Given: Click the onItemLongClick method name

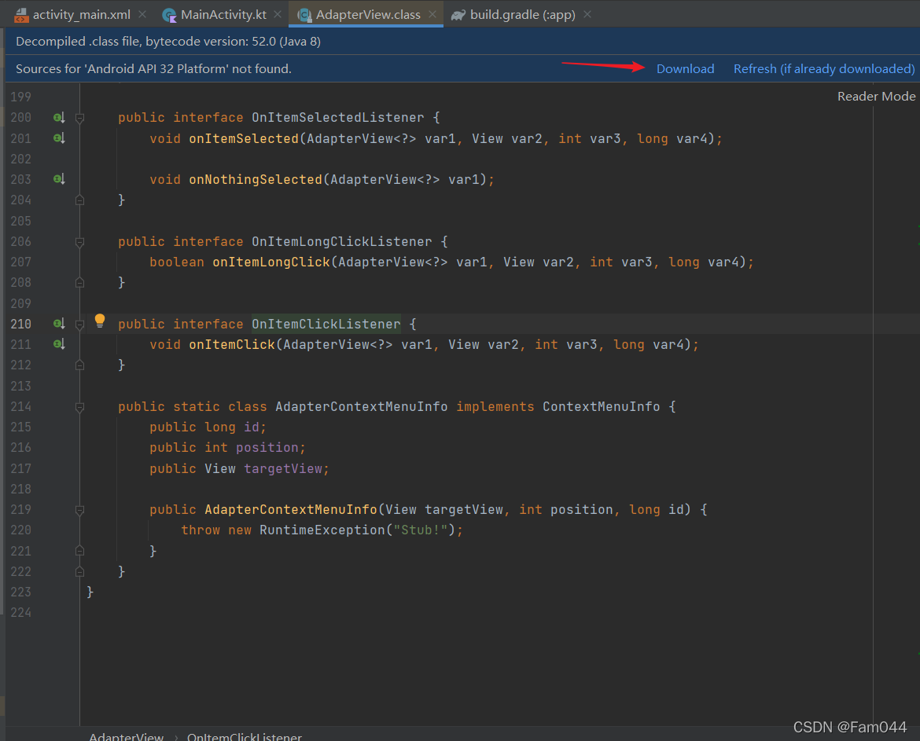Looking at the screenshot, I should pos(271,262).
